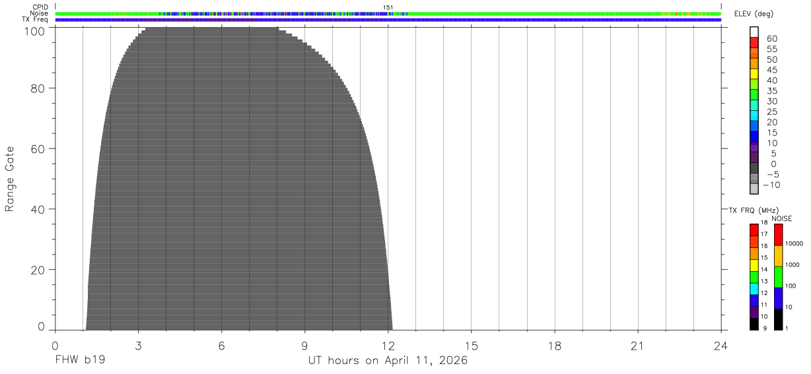
Task: Click UT hour tick label 18
Action: (555, 346)
